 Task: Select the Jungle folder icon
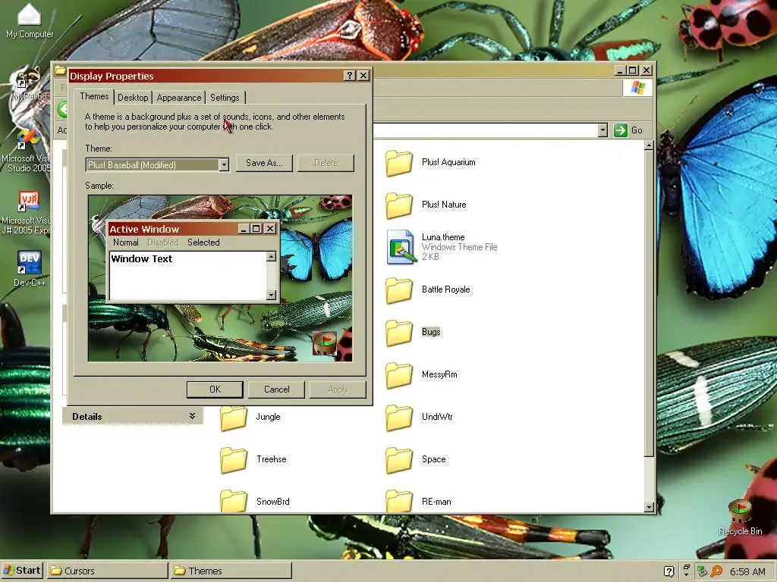pos(234,418)
